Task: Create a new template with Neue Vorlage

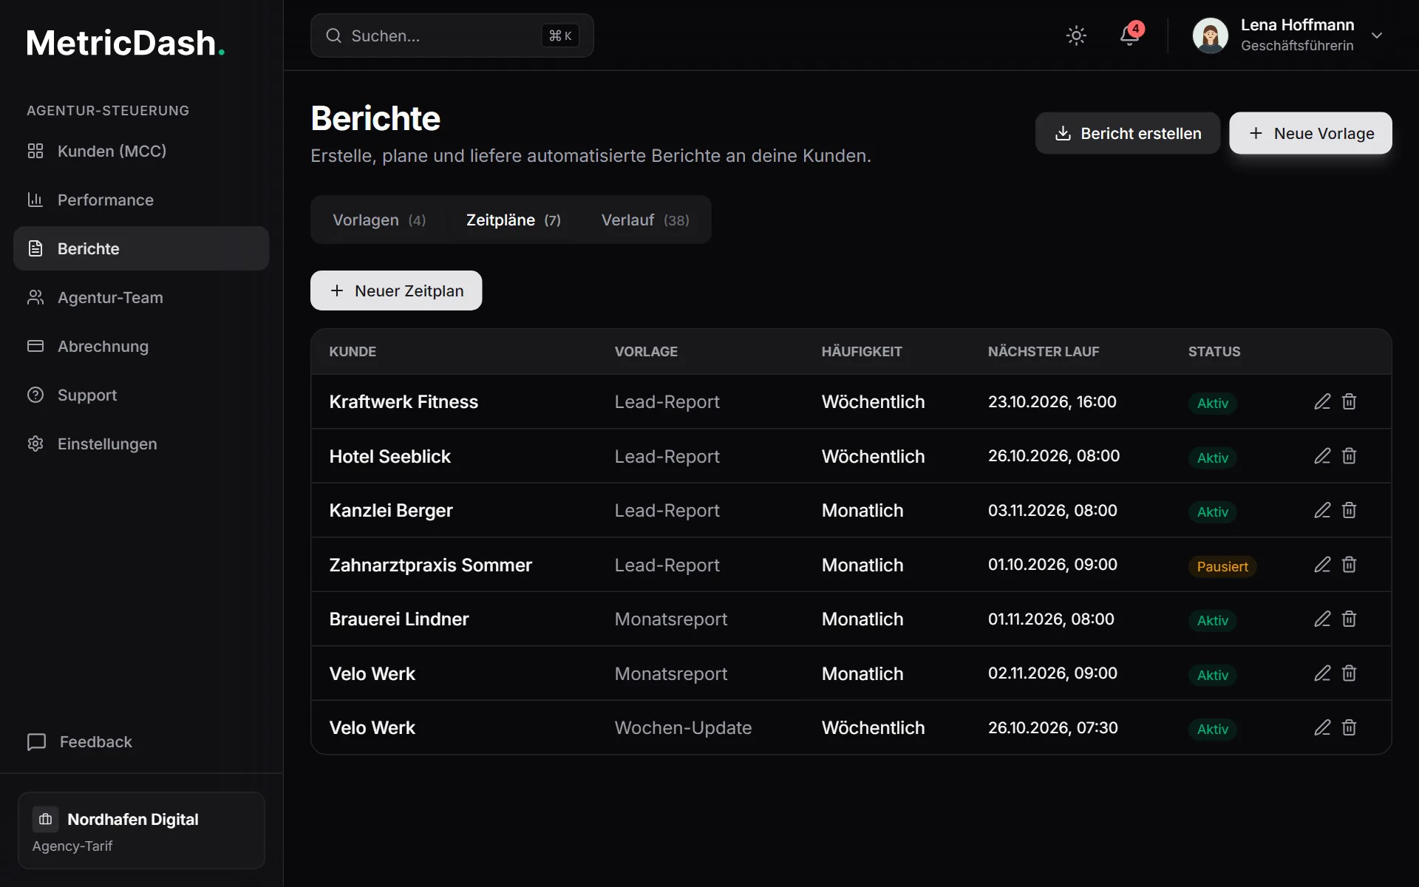Action: coord(1310,133)
